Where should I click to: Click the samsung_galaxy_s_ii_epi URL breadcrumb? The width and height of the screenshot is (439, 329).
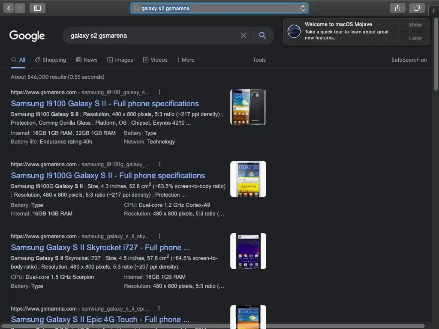click(x=115, y=308)
